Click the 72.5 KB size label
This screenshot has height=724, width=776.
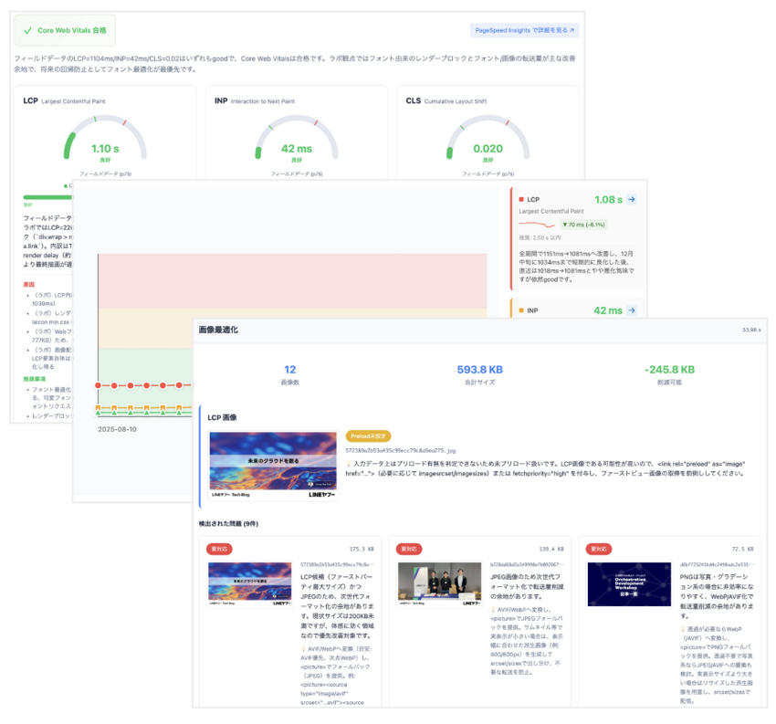[743, 549]
